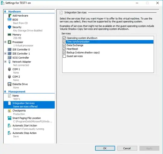The image size is (163, 154).
Task: Click the Automatic Start Action icon
Action: 9,126
